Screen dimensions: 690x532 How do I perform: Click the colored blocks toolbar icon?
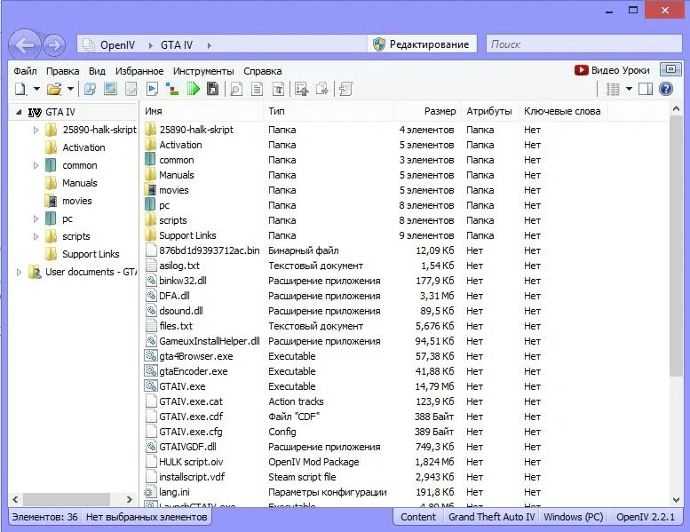pyautogui.click(x=172, y=90)
